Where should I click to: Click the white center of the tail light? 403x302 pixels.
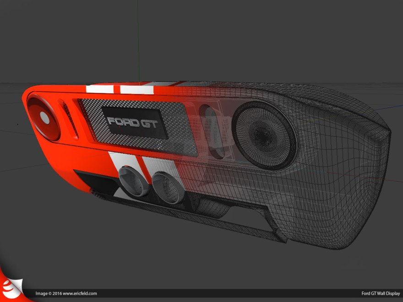[44, 118]
